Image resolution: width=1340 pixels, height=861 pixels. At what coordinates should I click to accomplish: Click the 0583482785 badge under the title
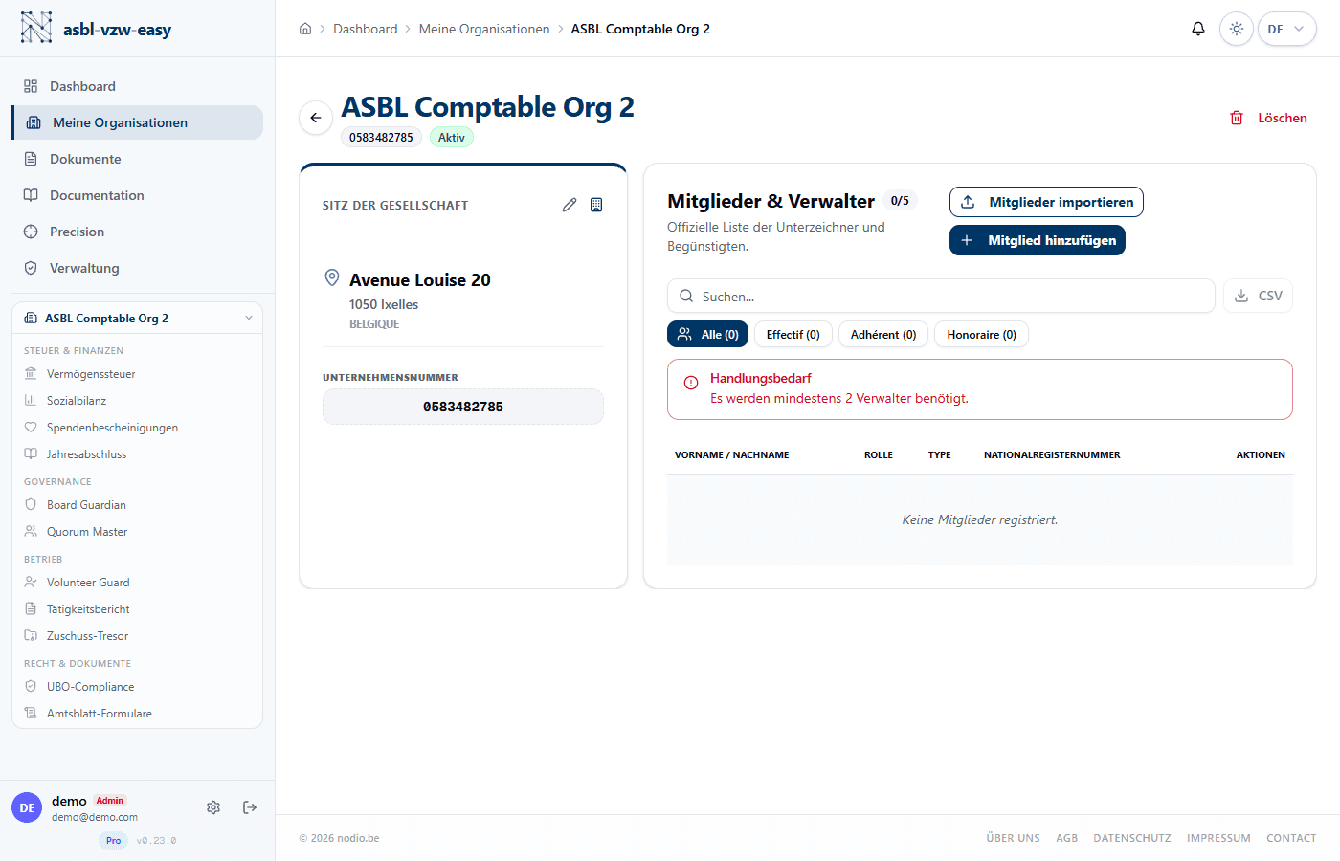point(381,137)
